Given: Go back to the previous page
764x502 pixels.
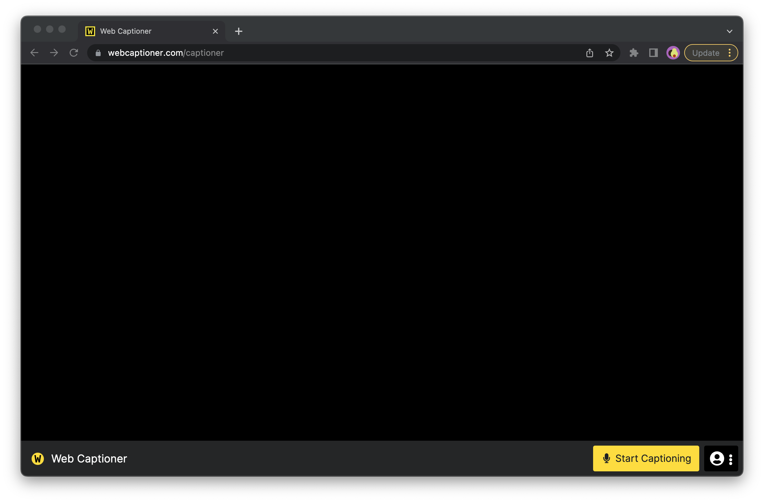Looking at the screenshot, I should click(x=34, y=53).
